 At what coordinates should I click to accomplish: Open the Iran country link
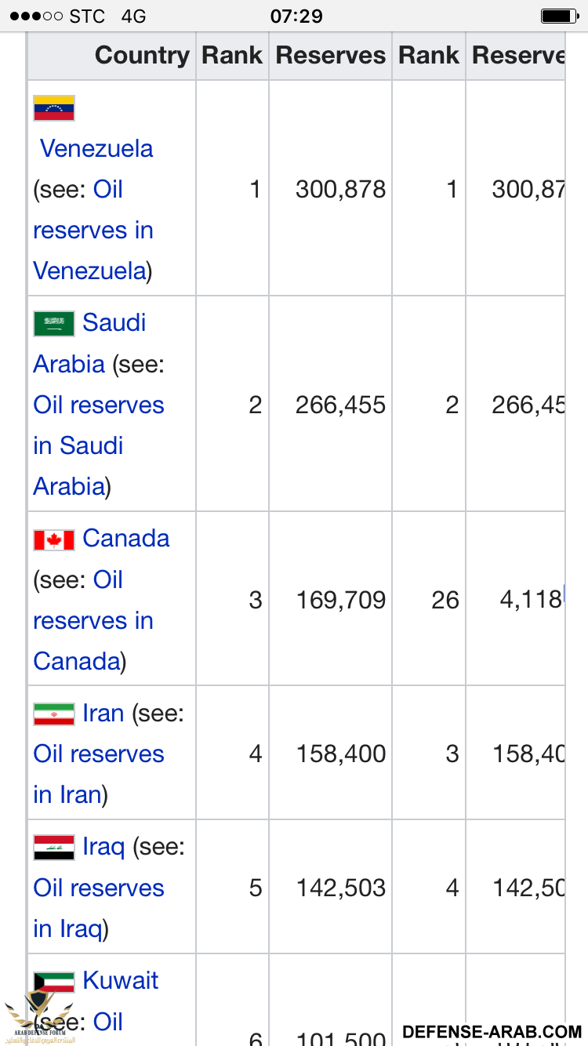click(103, 714)
